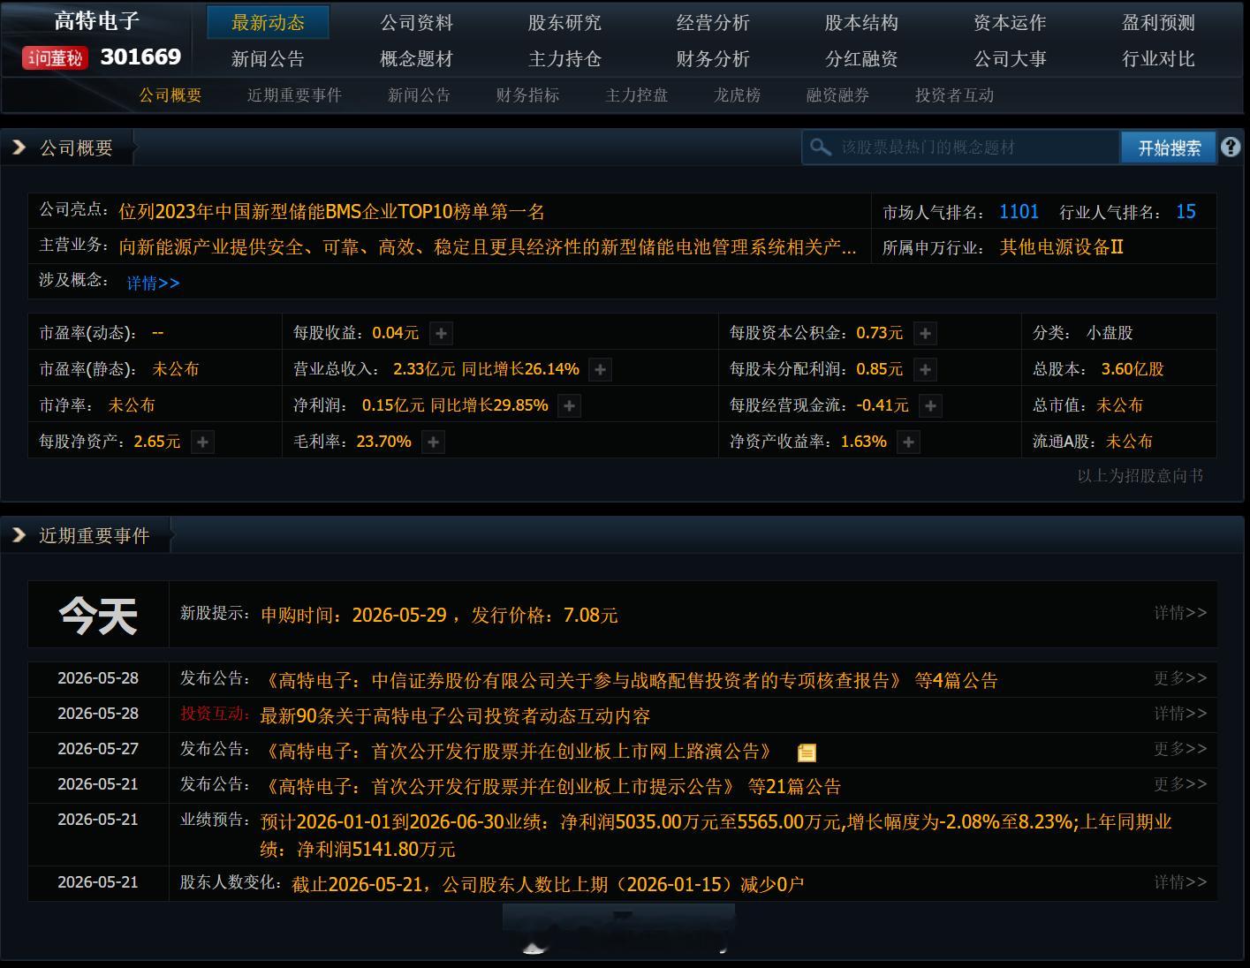Expand plus icon next to 每股未分配利润

click(x=925, y=369)
